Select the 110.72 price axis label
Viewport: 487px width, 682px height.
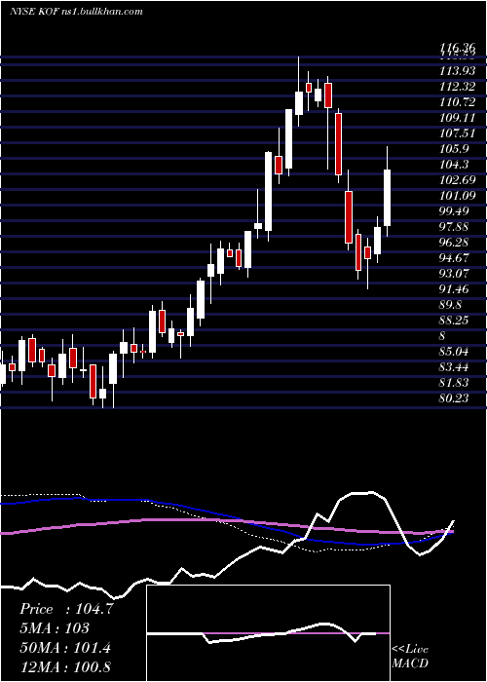click(x=457, y=102)
